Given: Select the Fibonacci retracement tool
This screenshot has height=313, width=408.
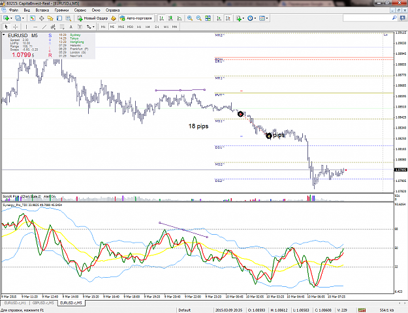Looking at the screenshot, I should click(62, 27).
